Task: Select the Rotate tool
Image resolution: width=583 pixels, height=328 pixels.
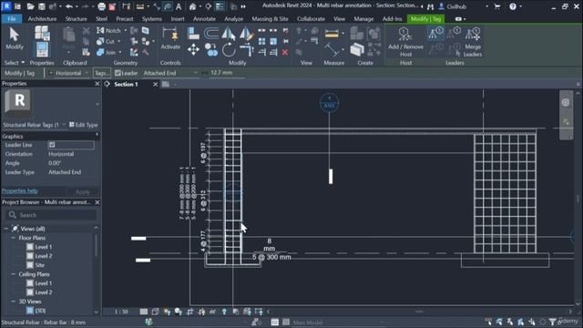Action: click(x=229, y=49)
